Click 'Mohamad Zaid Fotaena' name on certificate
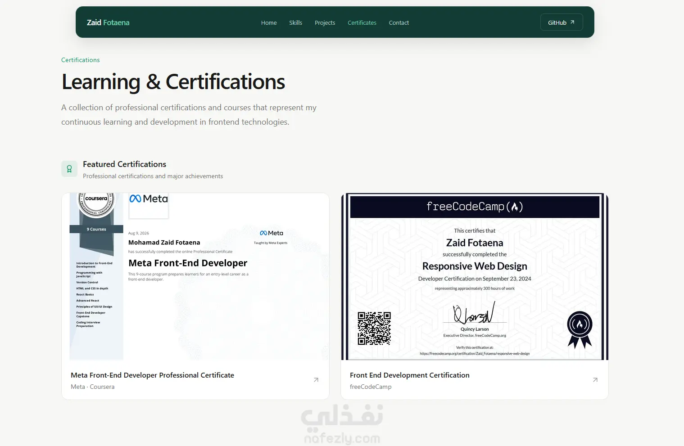Viewport: 684px width, 446px height. [164, 243]
